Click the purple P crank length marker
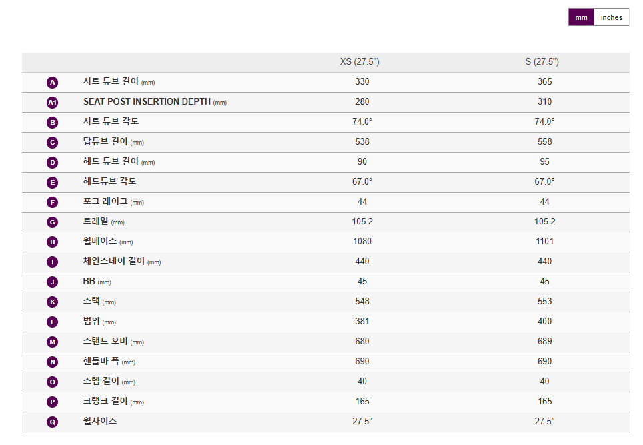Image resolution: width=643 pixels, height=445 pixels. [x=52, y=402]
